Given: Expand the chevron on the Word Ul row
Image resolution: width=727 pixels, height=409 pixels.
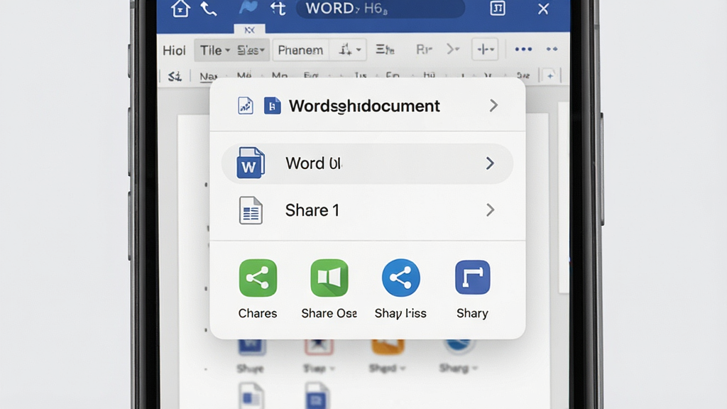Looking at the screenshot, I should [x=490, y=163].
